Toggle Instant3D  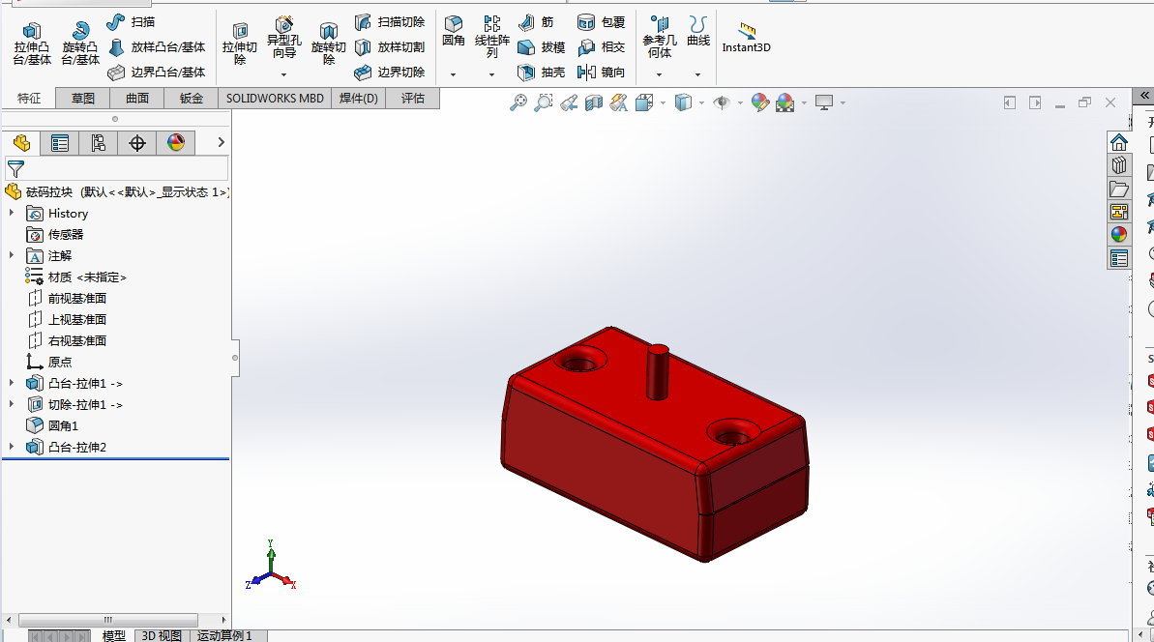tap(746, 38)
